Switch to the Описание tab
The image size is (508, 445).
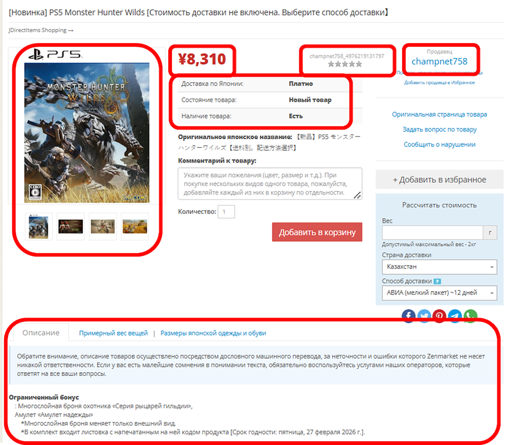pos(41,333)
